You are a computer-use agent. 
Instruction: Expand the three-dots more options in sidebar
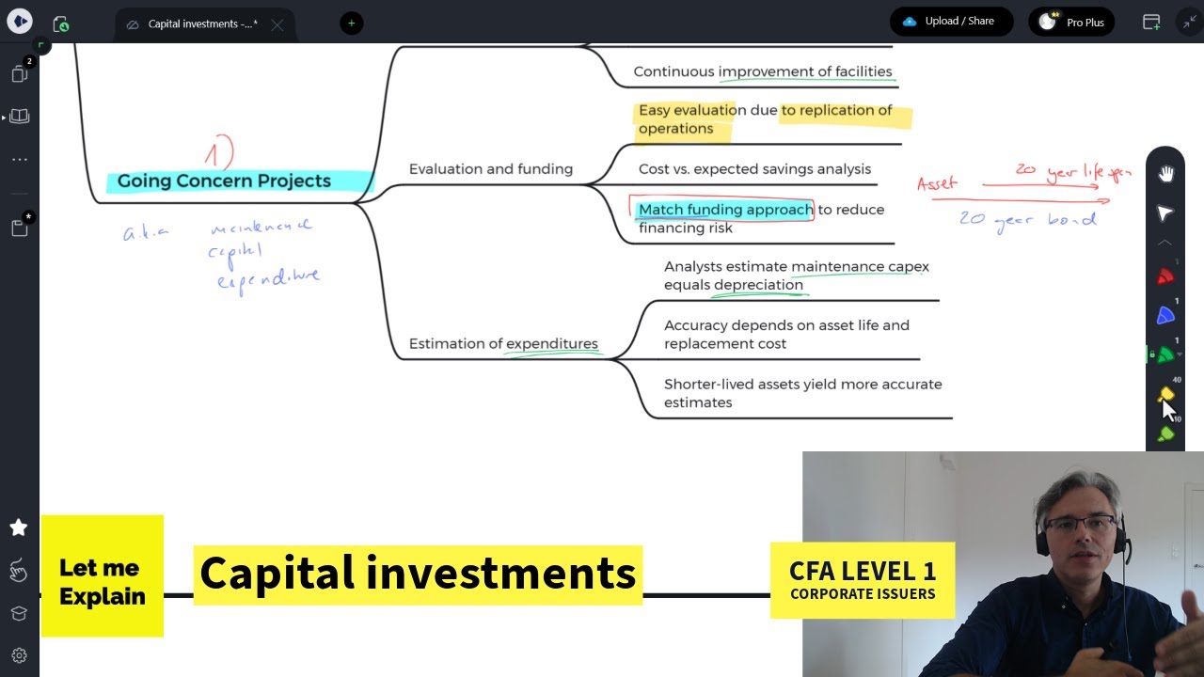(x=20, y=160)
